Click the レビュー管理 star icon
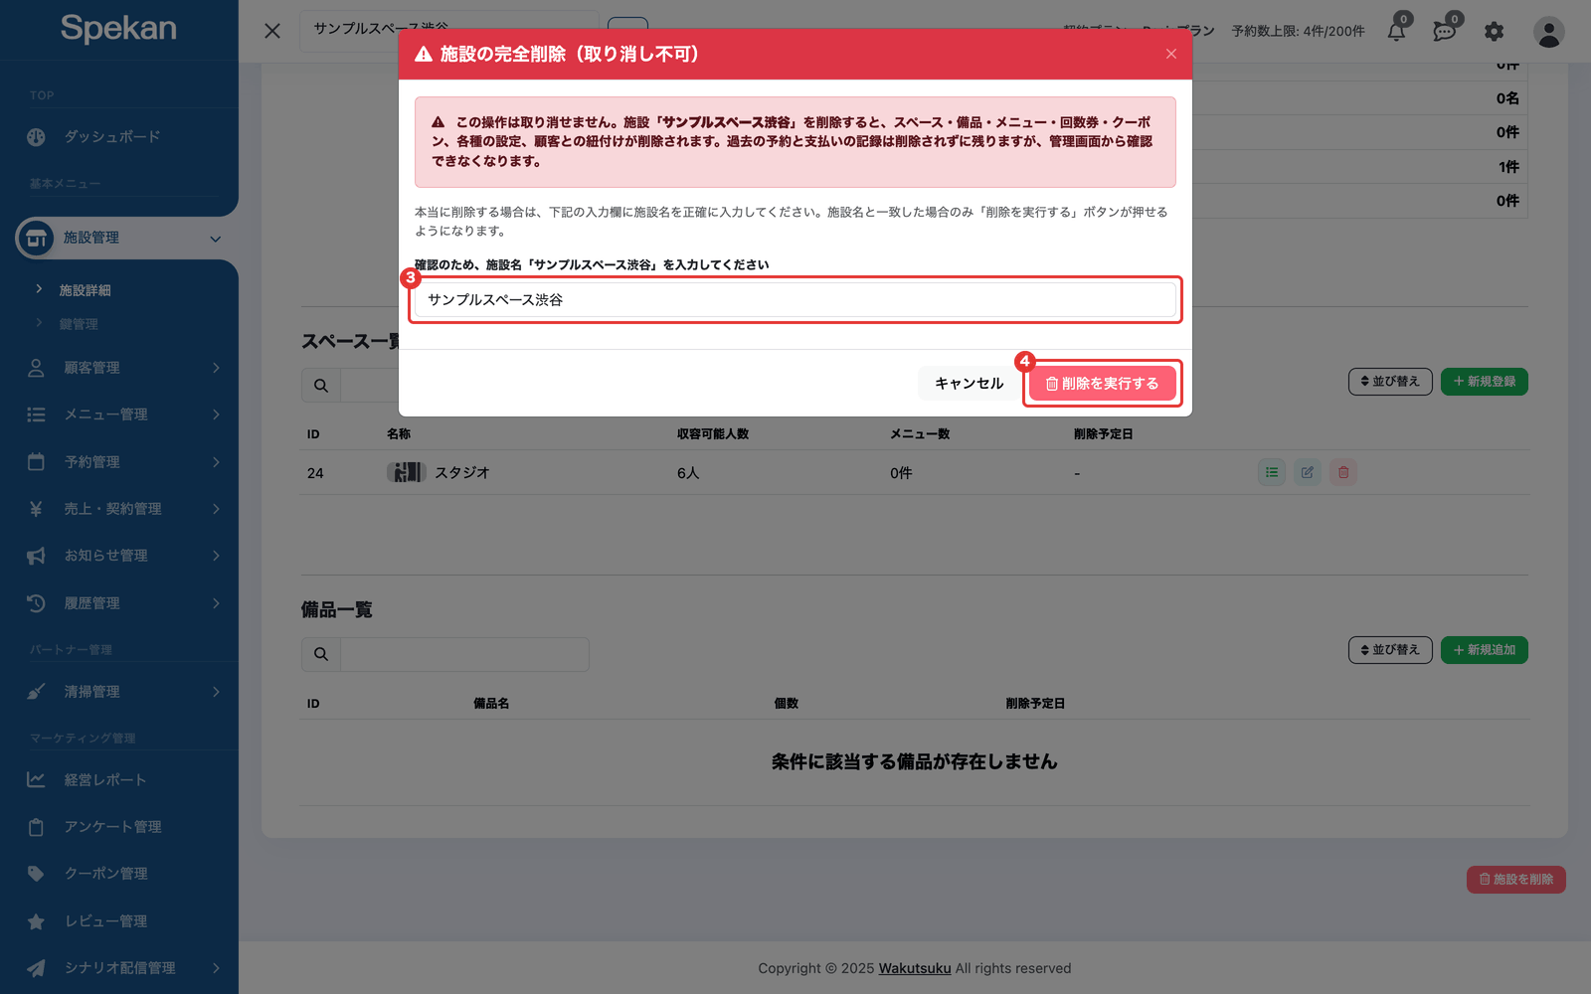Viewport: 1591px width, 994px height. pos(36,921)
